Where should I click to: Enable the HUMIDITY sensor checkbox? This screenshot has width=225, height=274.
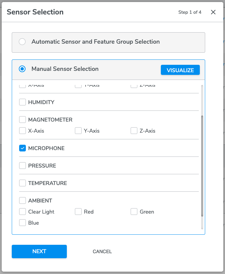tap(22, 102)
